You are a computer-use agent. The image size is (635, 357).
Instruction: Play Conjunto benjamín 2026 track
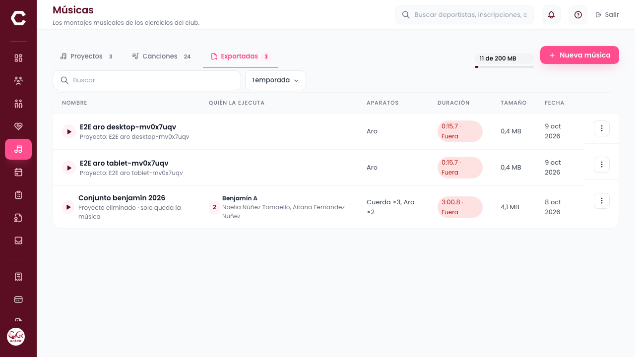click(68, 207)
